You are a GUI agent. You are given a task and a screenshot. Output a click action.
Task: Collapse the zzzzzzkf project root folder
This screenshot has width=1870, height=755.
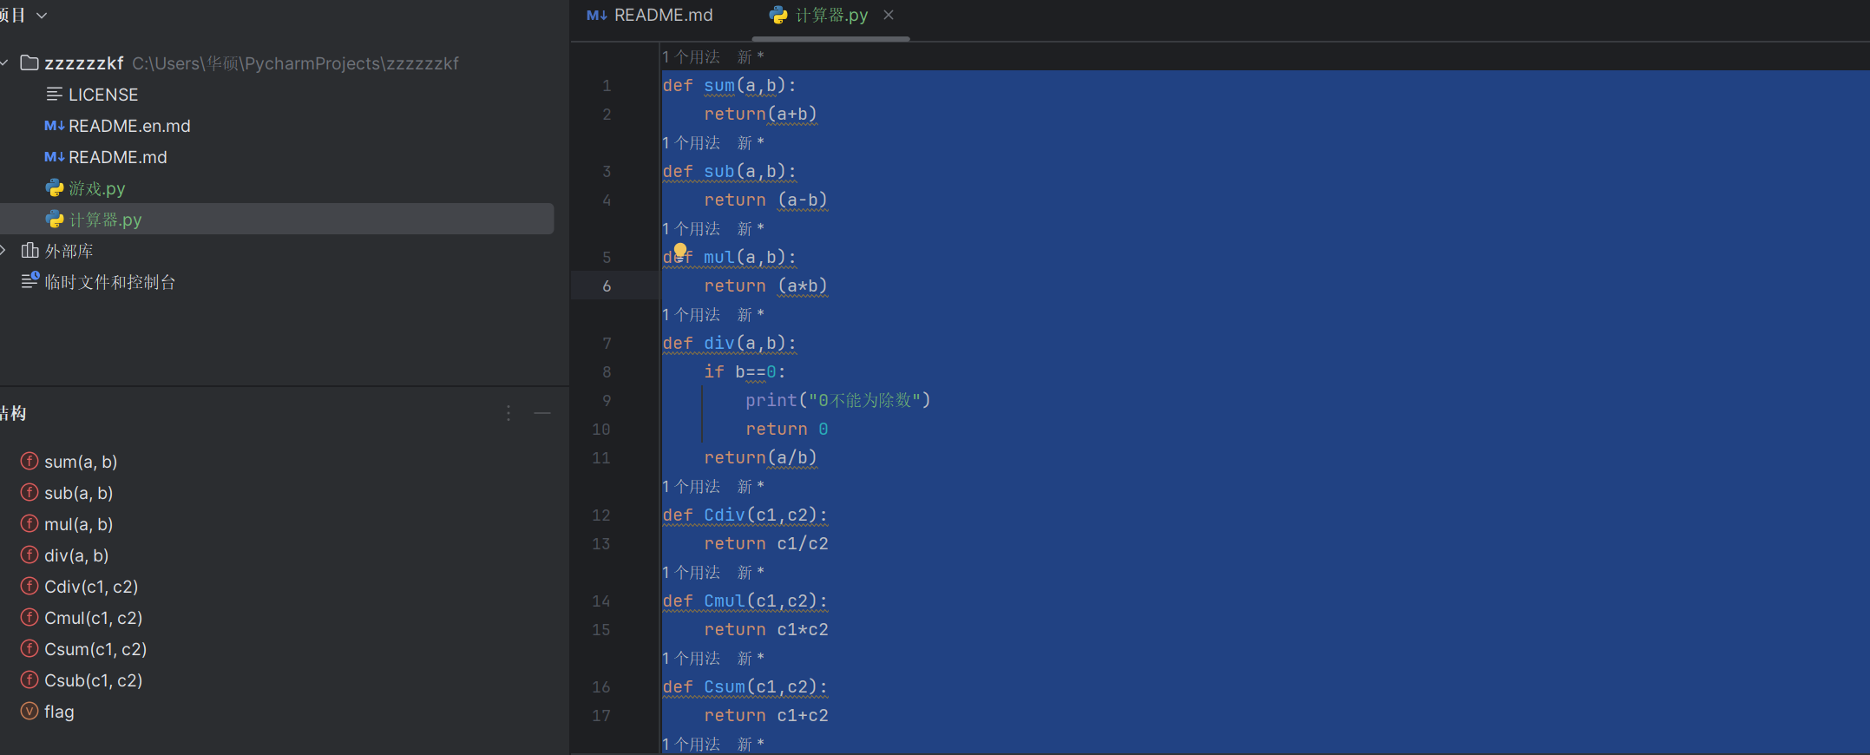point(5,63)
